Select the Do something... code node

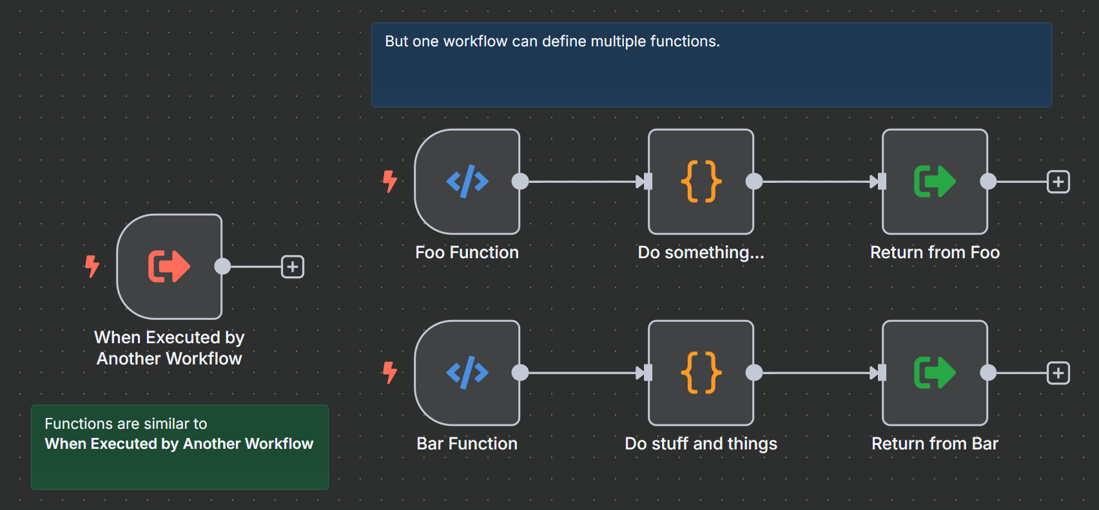(x=701, y=182)
